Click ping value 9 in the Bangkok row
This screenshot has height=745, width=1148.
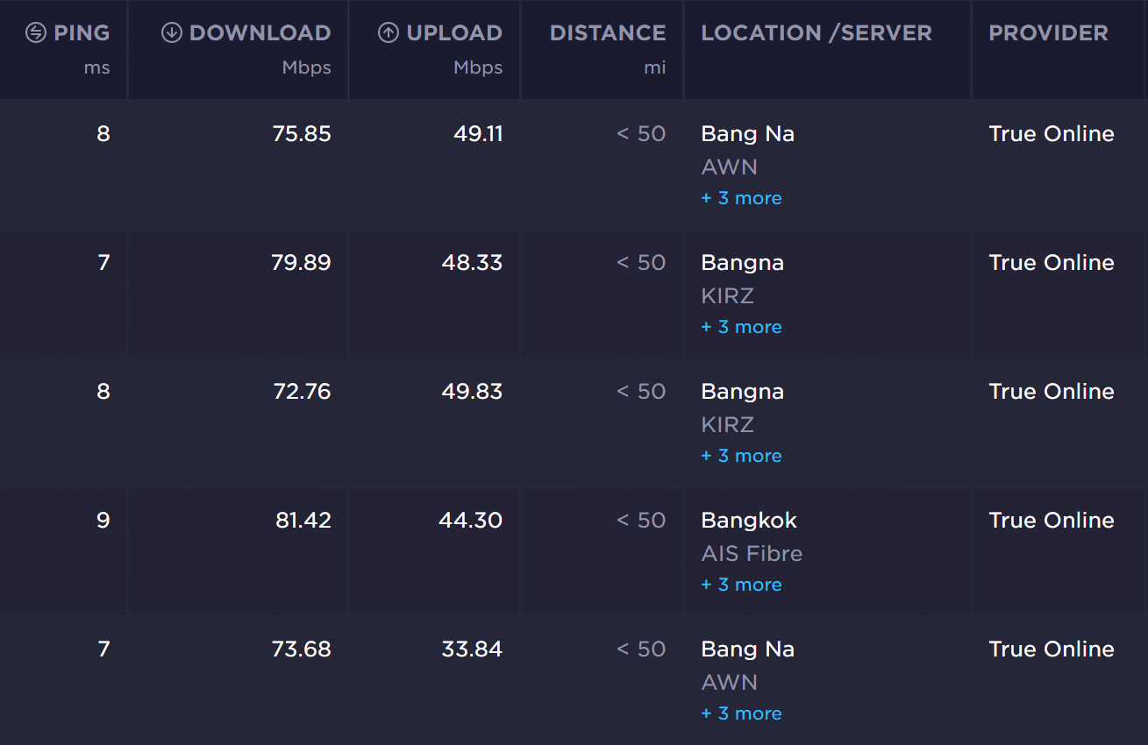point(103,521)
